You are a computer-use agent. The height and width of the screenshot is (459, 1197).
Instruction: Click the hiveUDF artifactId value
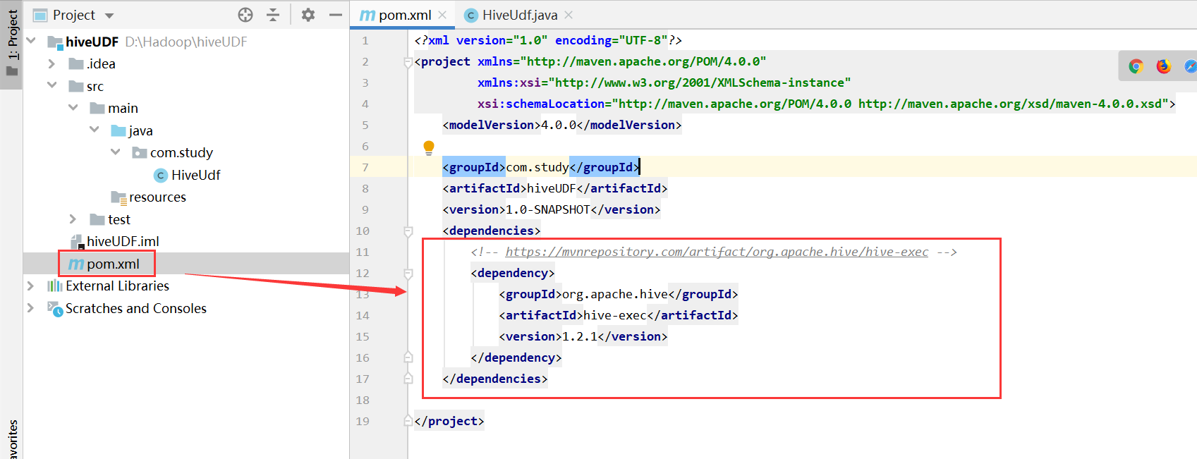pyautogui.click(x=551, y=188)
